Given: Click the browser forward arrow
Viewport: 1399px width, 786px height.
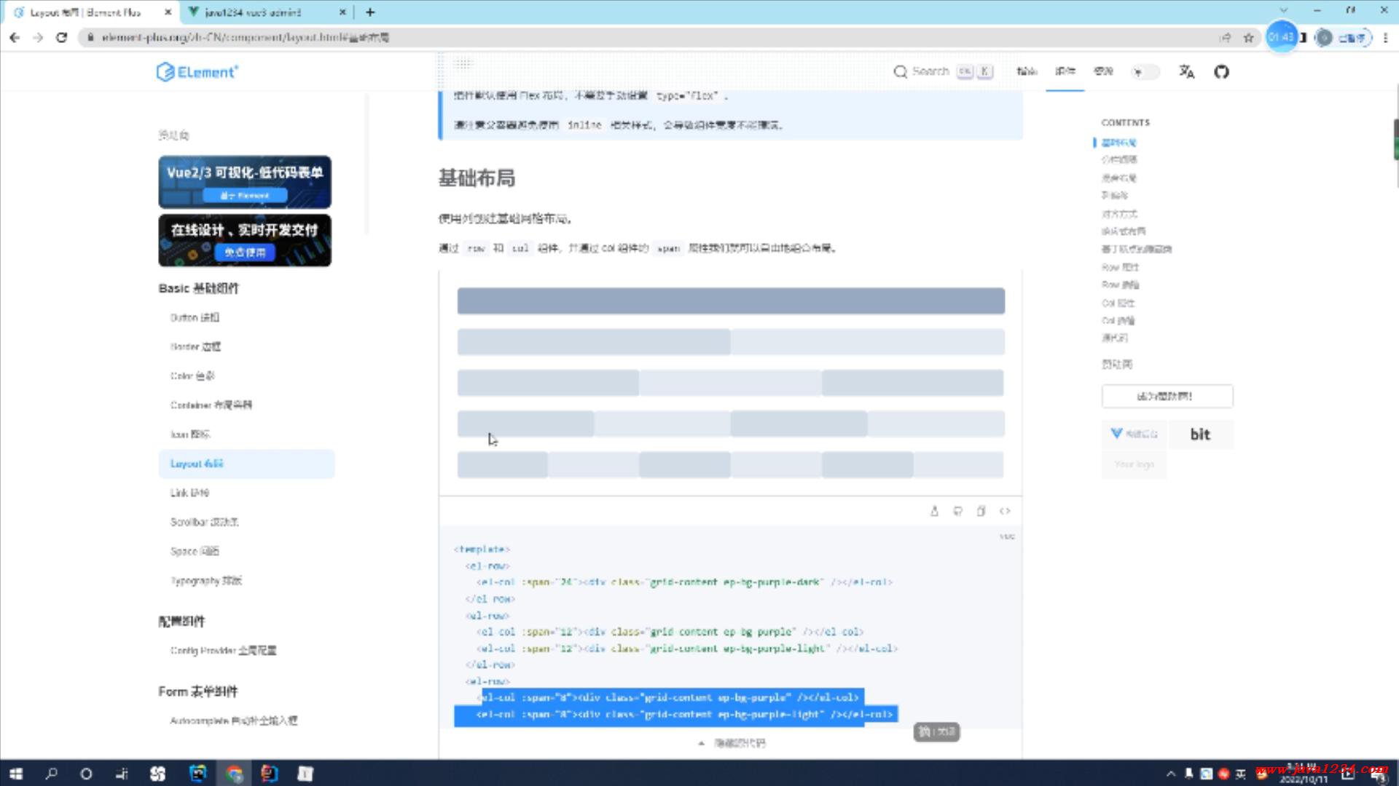Looking at the screenshot, I should (x=38, y=37).
